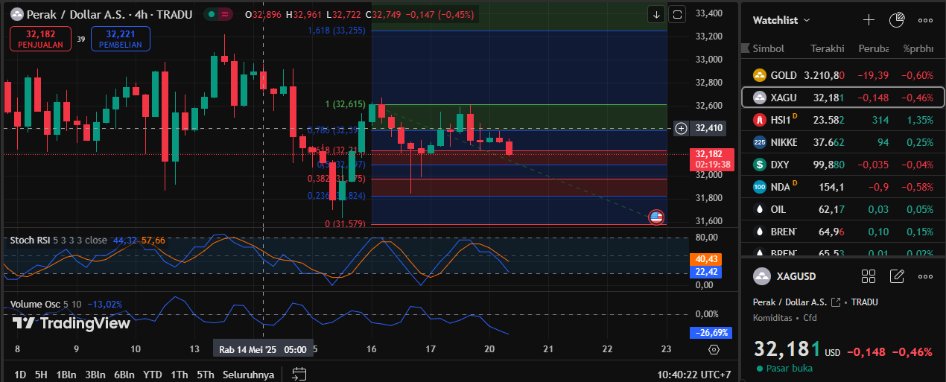Open the XAGUSD details three-dot menu
This screenshot has height=382, width=946.
(x=925, y=276)
